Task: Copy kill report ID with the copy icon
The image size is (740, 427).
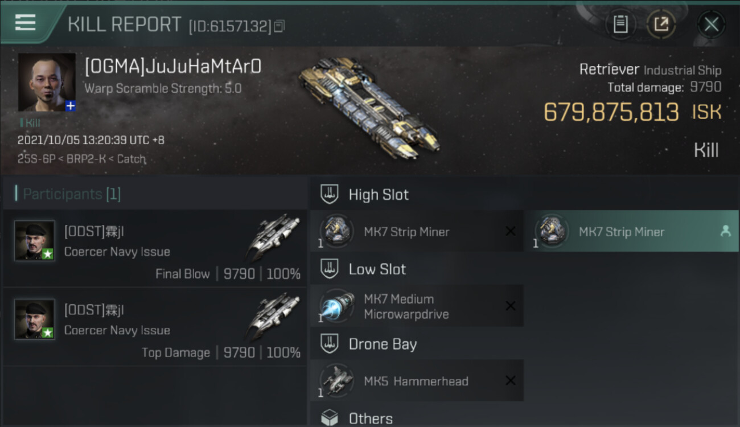Action: [279, 26]
